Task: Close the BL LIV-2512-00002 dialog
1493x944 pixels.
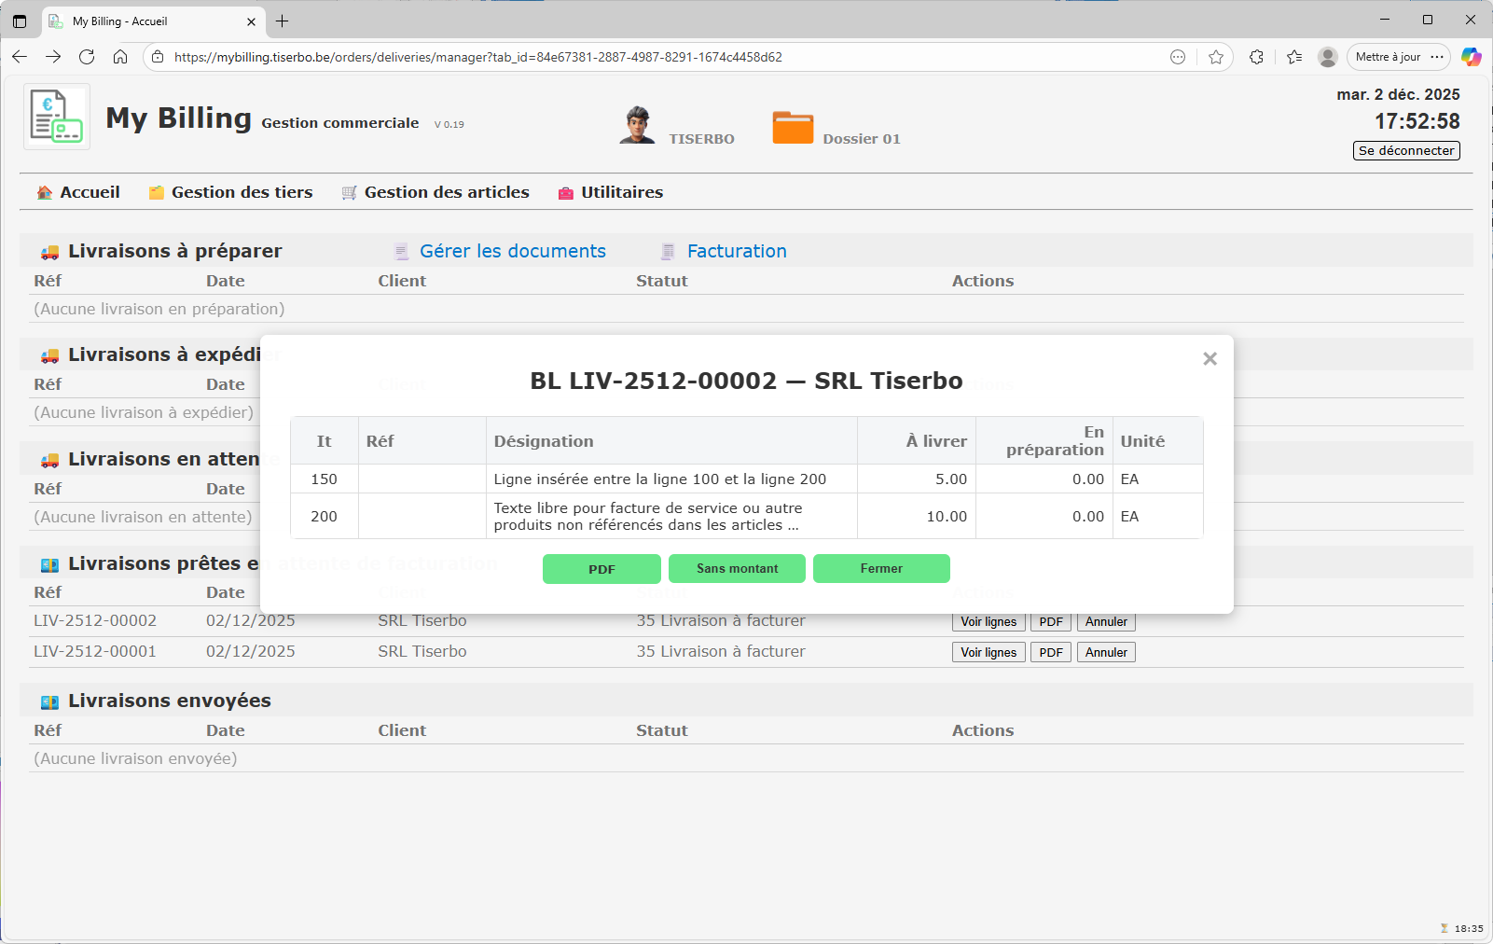Action: pyautogui.click(x=1210, y=359)
